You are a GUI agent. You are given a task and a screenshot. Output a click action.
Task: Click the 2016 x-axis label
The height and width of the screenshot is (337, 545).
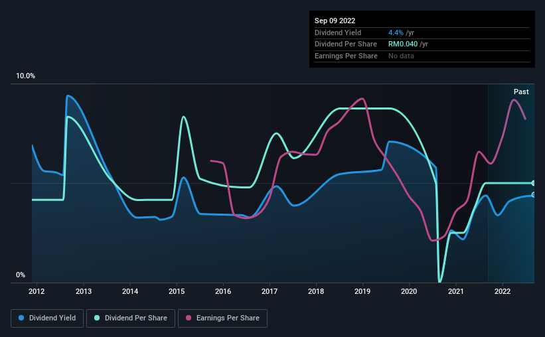tap(223, 291)
